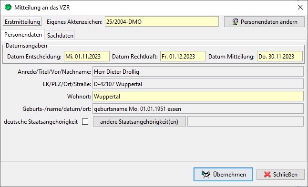This screenshot has height=187, width=308.
Task: Click the 'deutsche Staatsangehörigkeit' label text
Action: 41,122
